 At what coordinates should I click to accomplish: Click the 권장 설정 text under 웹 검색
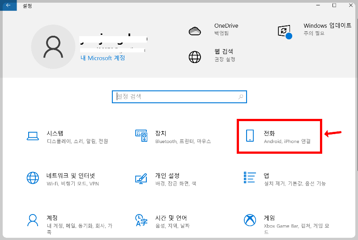click(x=225, y=59)
